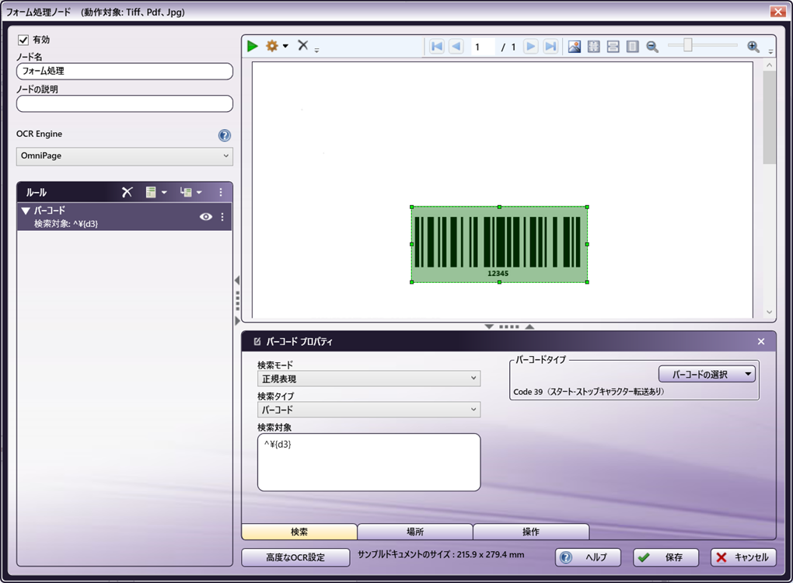Click the page number field showing 1

point(482,47)
